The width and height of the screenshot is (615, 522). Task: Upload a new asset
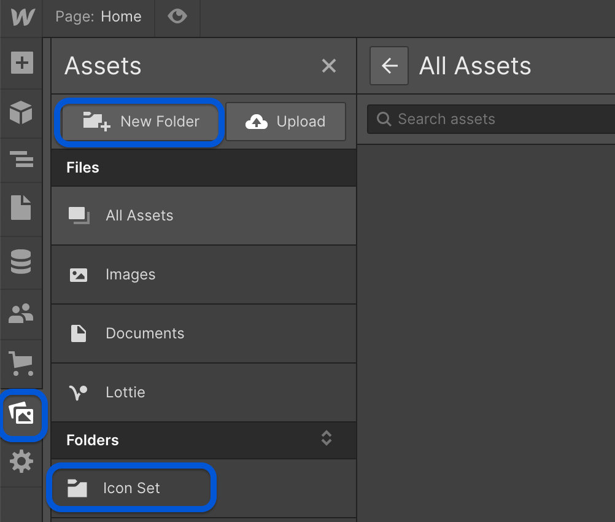285,122
